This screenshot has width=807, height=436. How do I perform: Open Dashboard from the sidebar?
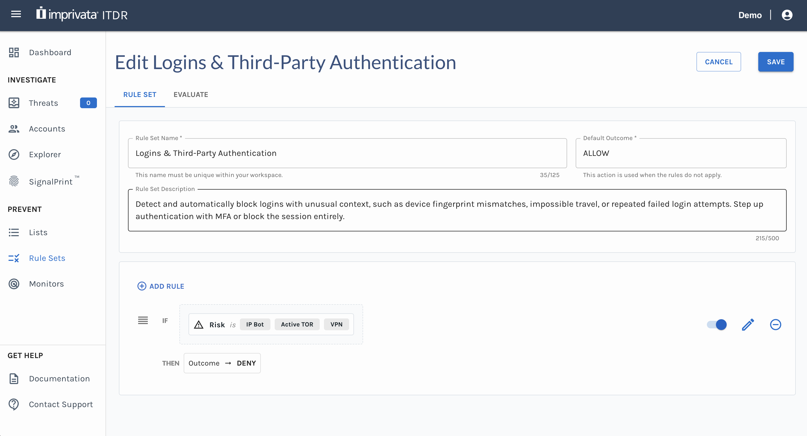[50, 52]
